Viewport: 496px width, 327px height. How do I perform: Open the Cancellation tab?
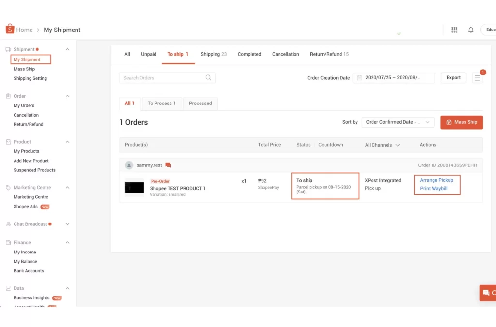(285, 54)
